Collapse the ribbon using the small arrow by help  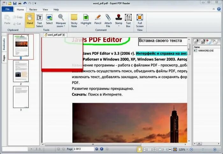tap(214, 9)
